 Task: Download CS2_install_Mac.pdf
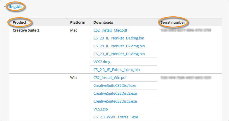coord(110,30)
